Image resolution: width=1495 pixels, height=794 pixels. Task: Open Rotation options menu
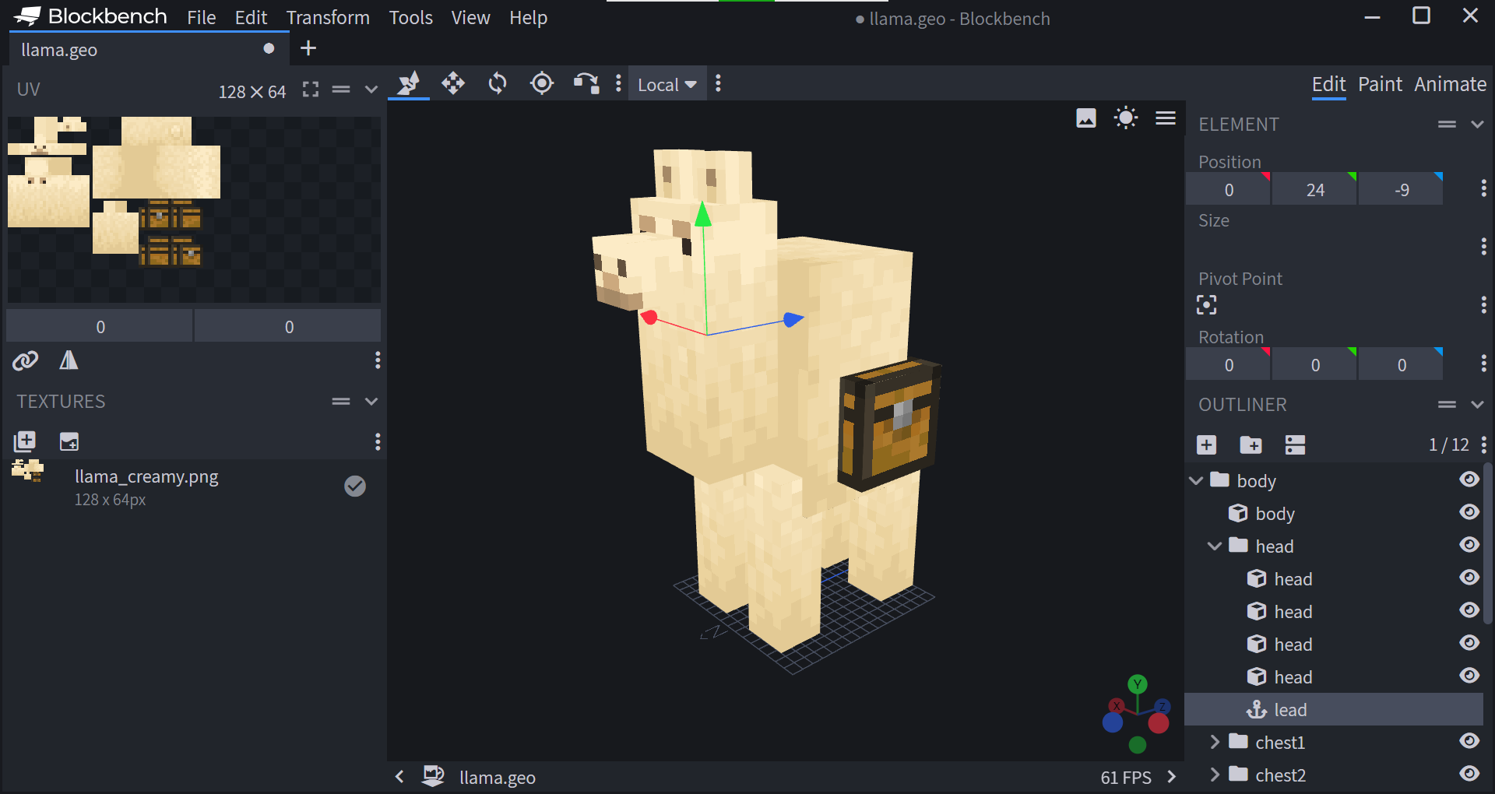[x=1483, y=364]
